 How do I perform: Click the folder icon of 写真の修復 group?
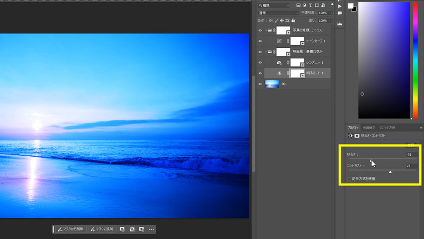coord(270,30)
